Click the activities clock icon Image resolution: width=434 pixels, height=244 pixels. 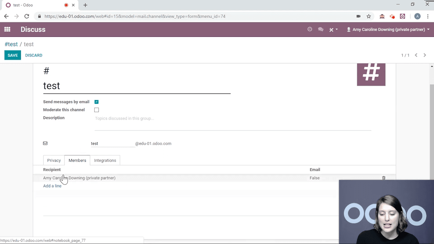[x=310, y=29]
